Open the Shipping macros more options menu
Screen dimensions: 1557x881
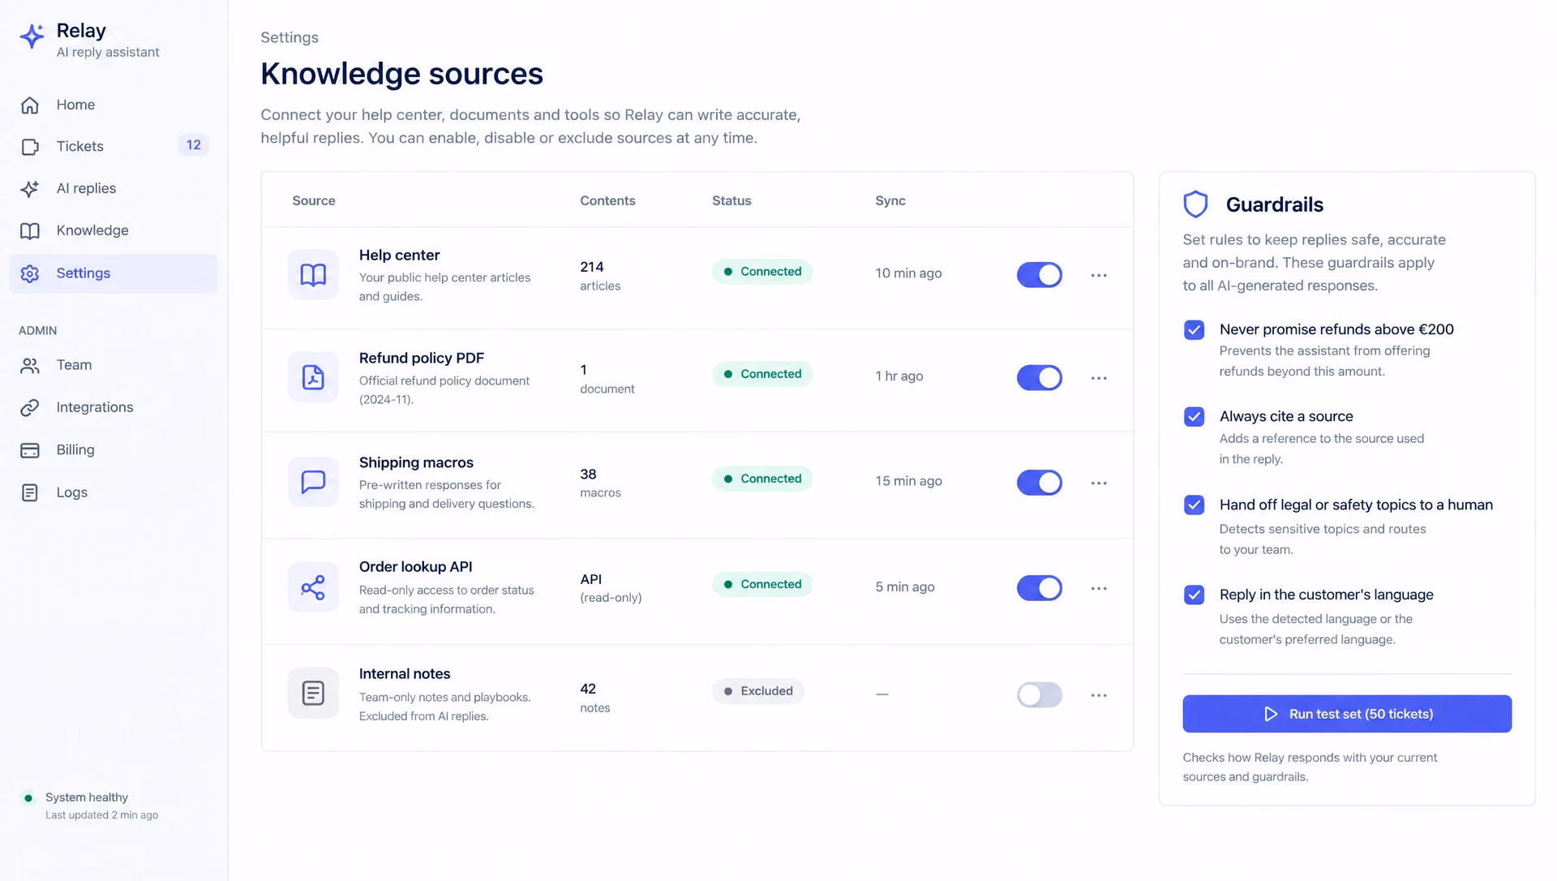[x=1099, y=483]
